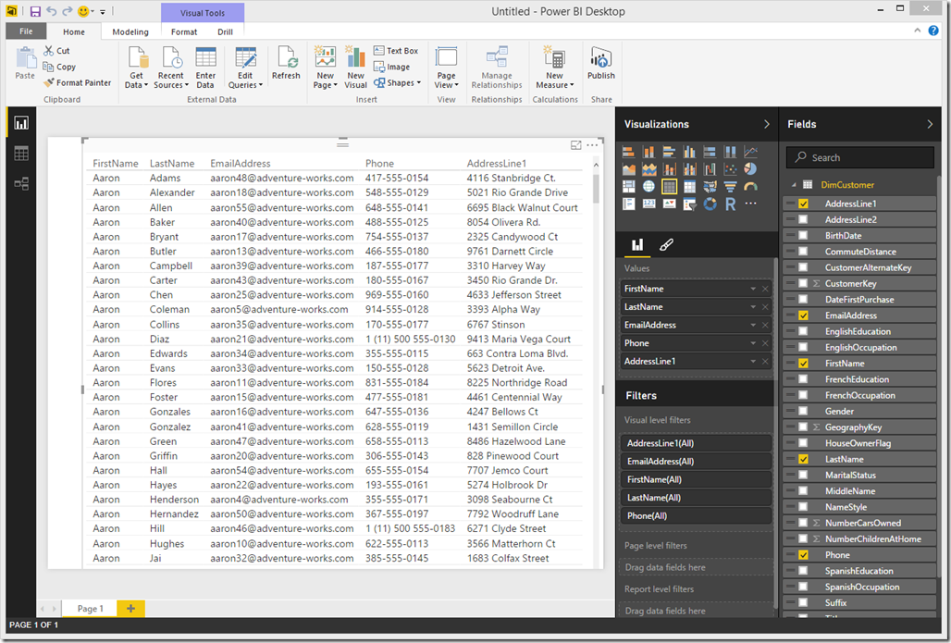Switch to the Format ribbon tab

click(184, 32)
